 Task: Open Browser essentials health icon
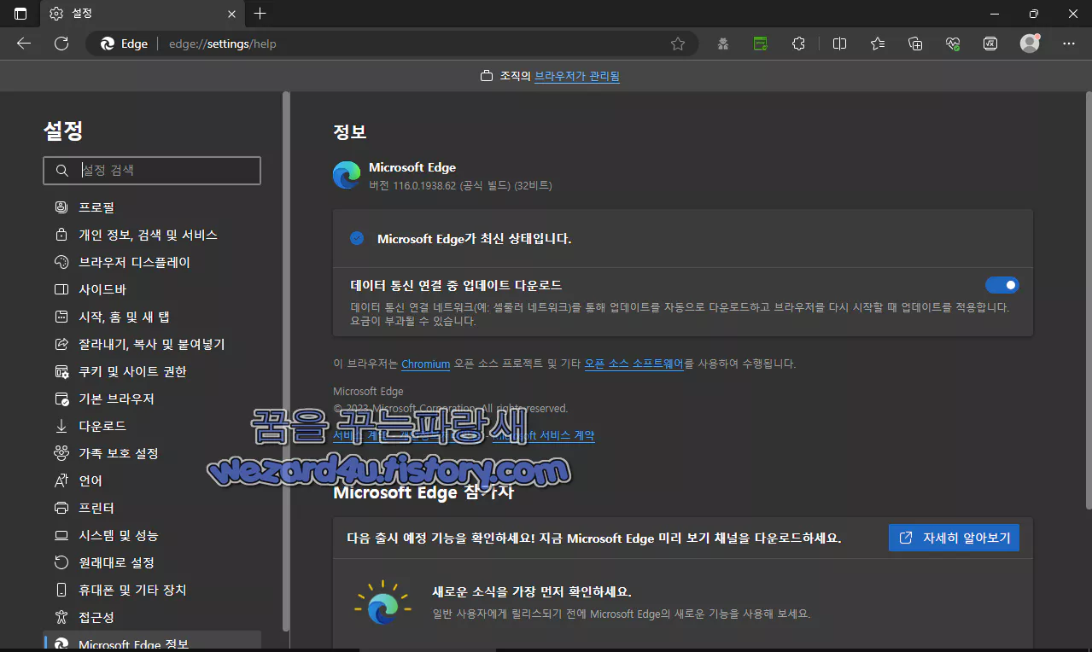(952, 43)
